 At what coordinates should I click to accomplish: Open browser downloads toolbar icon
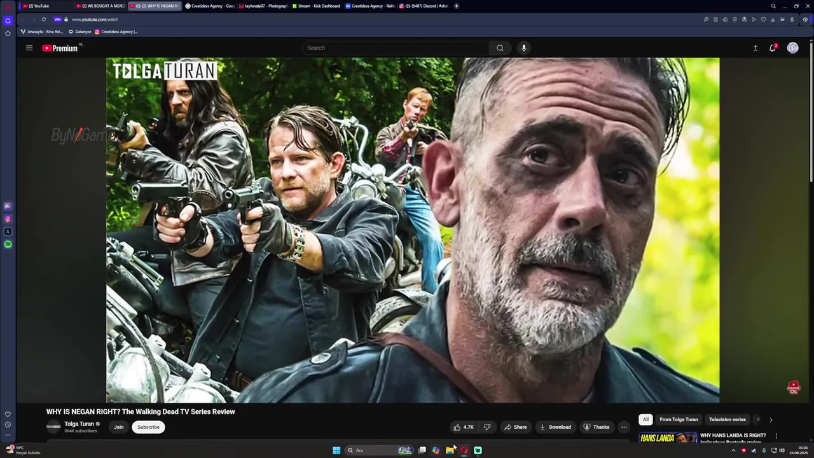(x=773, y=19)
